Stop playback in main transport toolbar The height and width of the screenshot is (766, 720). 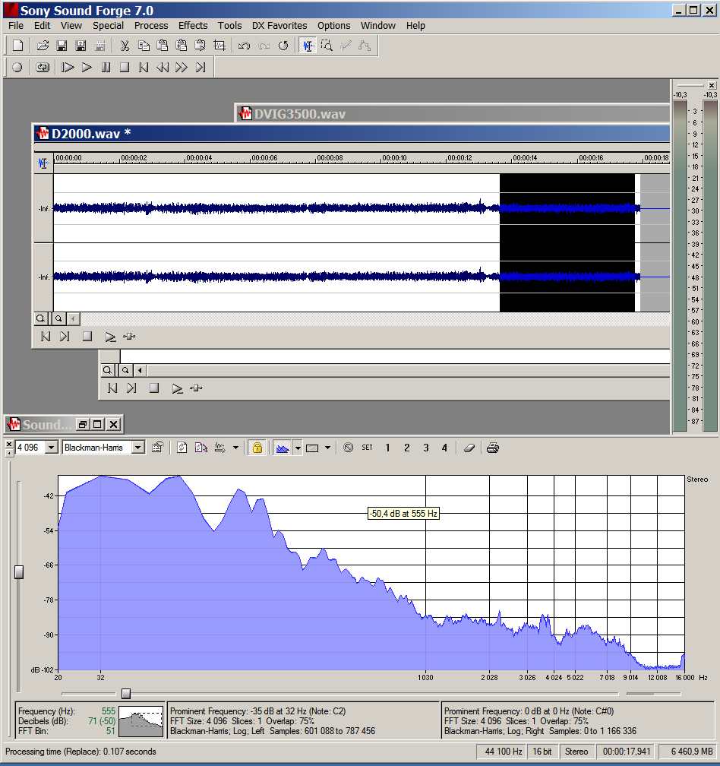pyautogui.click(x=125, y=67)
